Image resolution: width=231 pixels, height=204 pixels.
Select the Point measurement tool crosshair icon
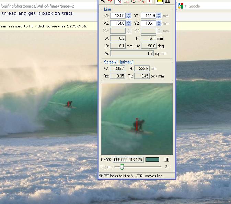(111, 1)
